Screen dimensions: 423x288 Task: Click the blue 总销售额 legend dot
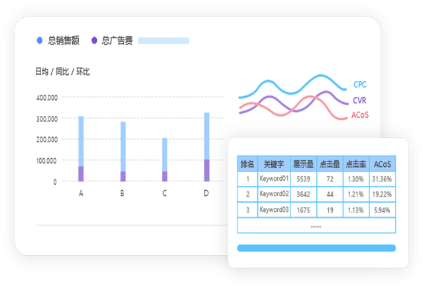coord(40,40)
